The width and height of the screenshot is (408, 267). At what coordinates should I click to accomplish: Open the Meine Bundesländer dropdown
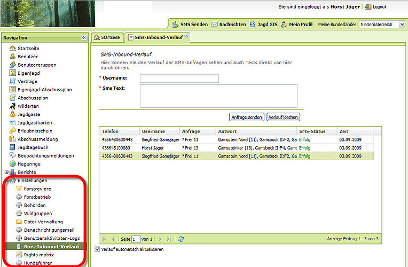click(x=402, y=25)
